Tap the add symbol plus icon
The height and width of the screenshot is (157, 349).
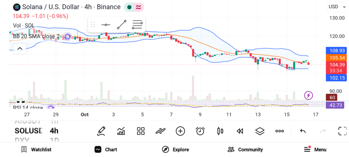[180, 131]
